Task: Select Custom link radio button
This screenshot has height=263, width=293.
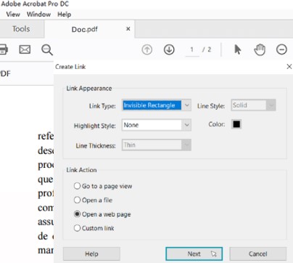Action: pos(94,228)
